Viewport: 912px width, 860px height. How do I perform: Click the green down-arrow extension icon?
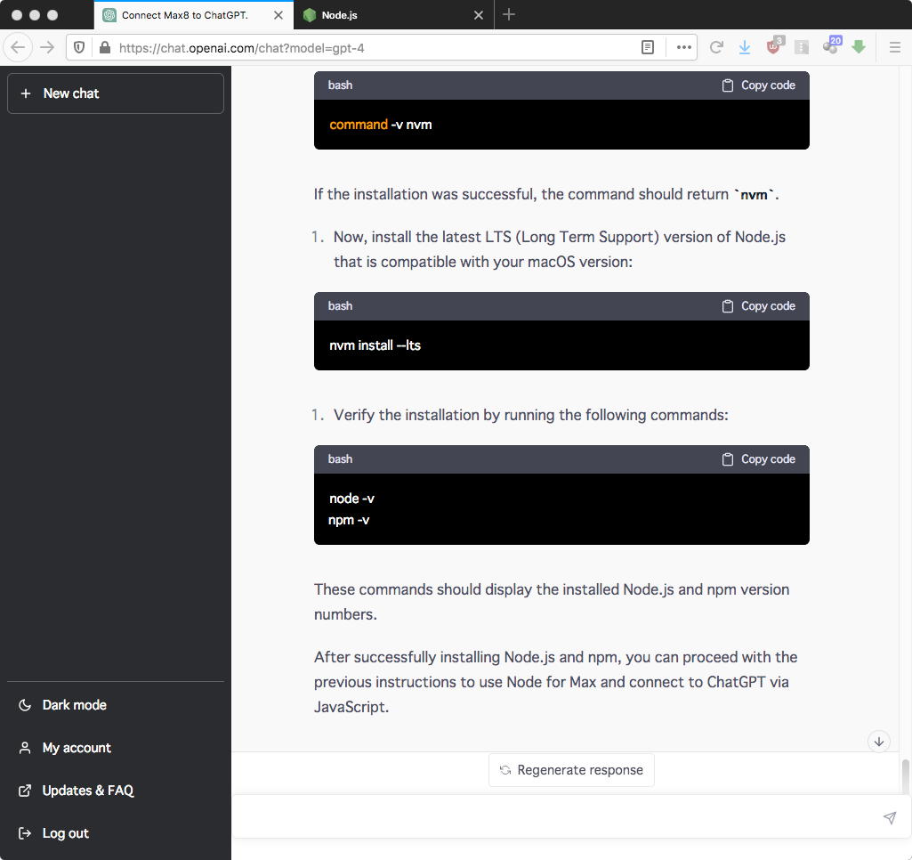pos(859,47)
